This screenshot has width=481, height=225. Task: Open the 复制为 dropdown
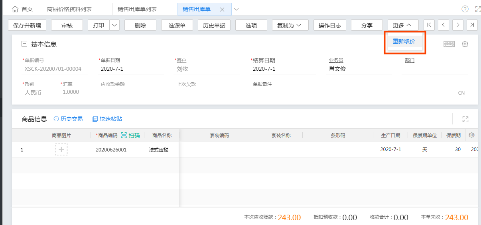[290, 25]
